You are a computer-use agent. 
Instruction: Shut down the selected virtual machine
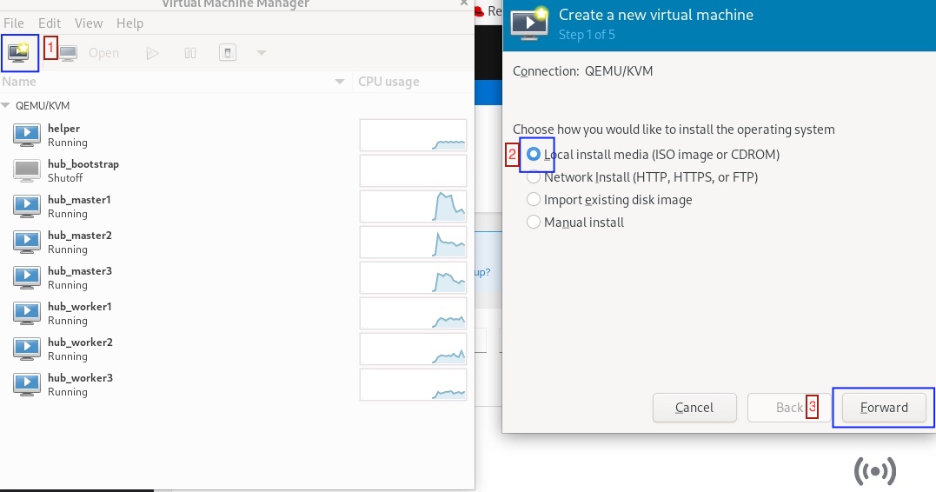click(228, 52)
